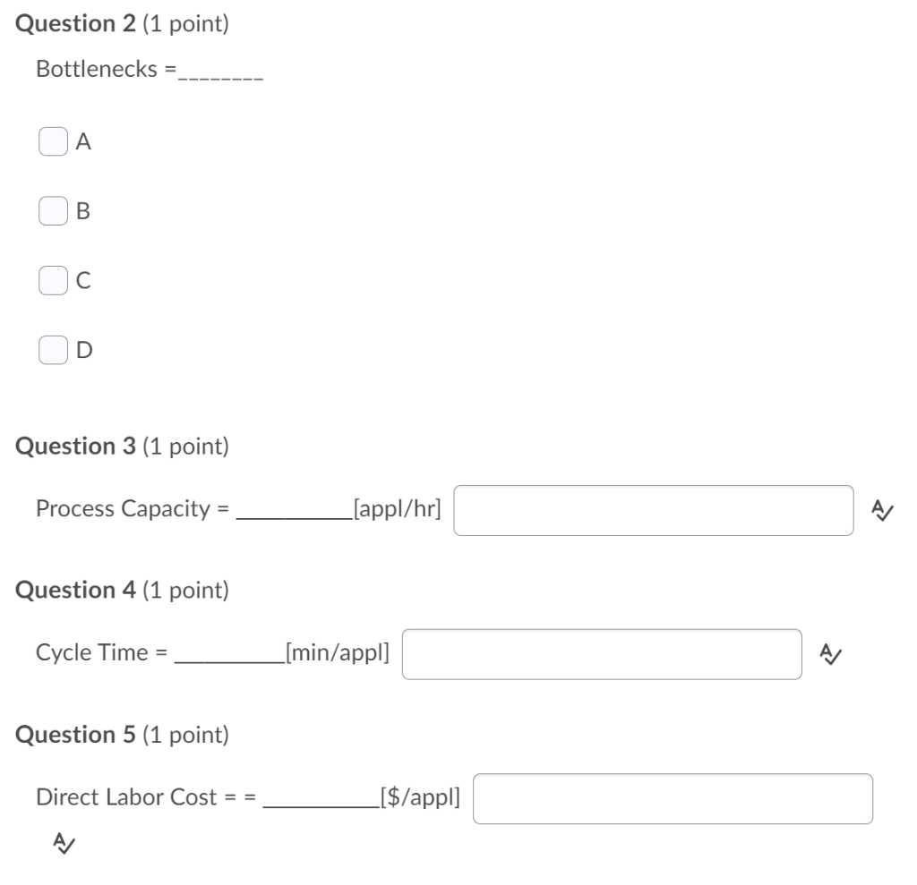Screen dimensions: 917x885
Task: Click the Direct Labor Cost answer field
Action: (x=673, y=796)
